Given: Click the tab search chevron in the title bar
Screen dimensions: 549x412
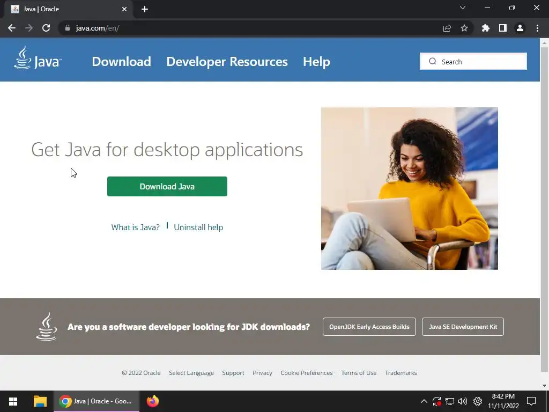Looking at the screenshot, I should [x=463, y=8].
